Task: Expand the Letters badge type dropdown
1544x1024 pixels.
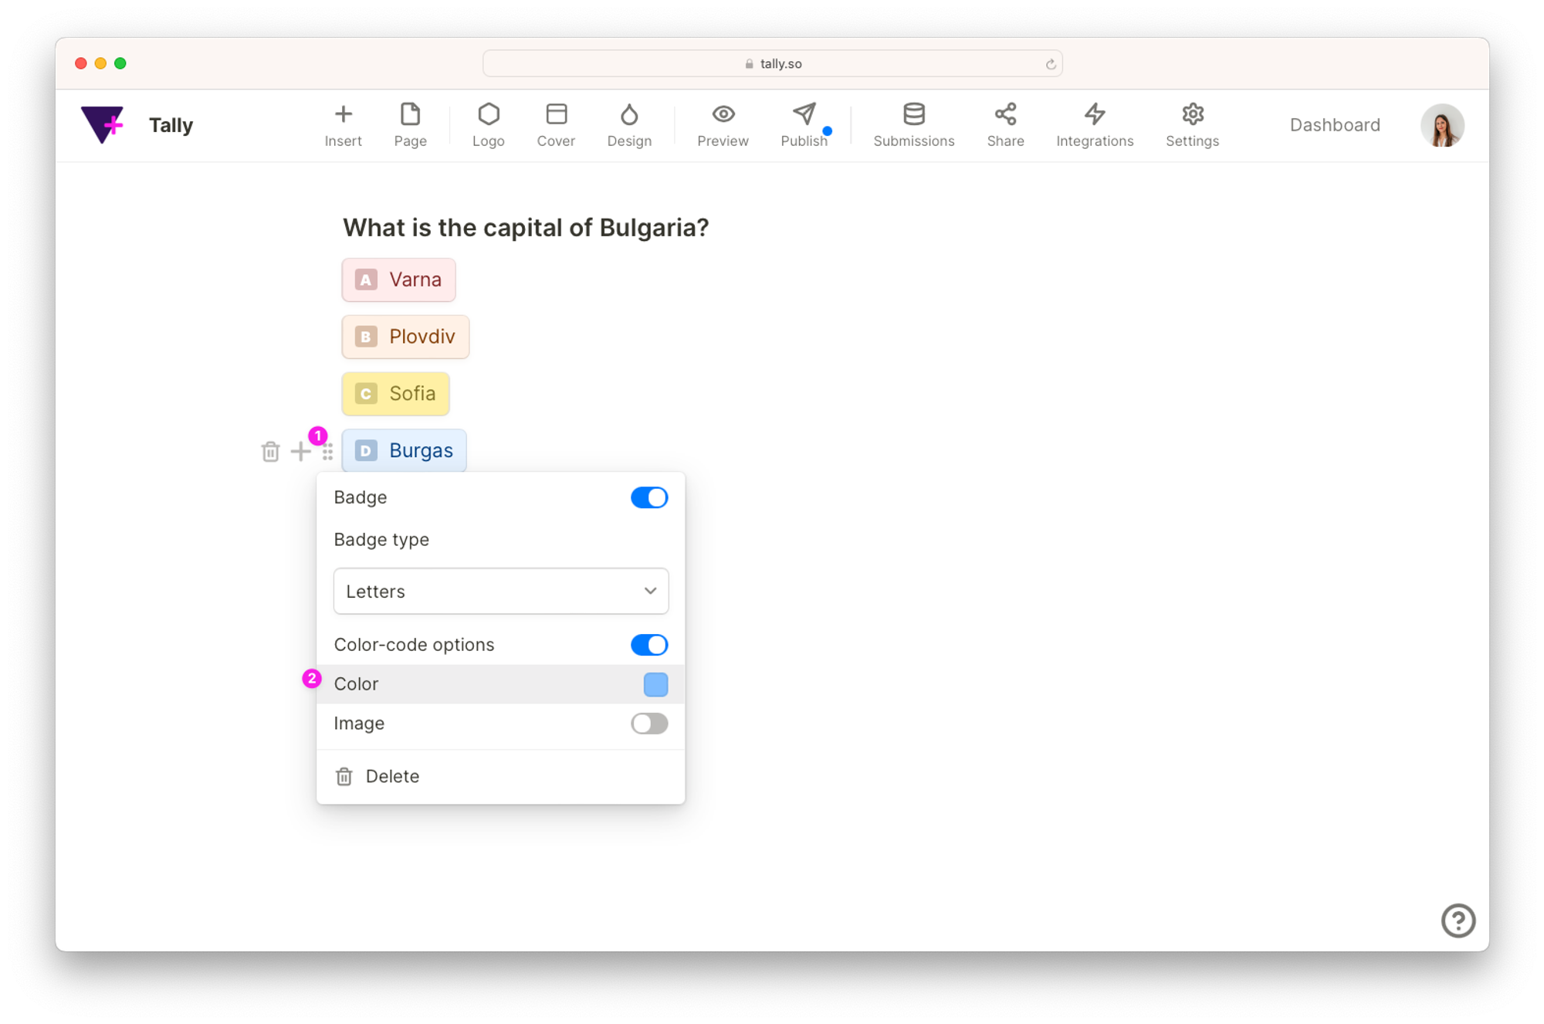Action: 500,592
